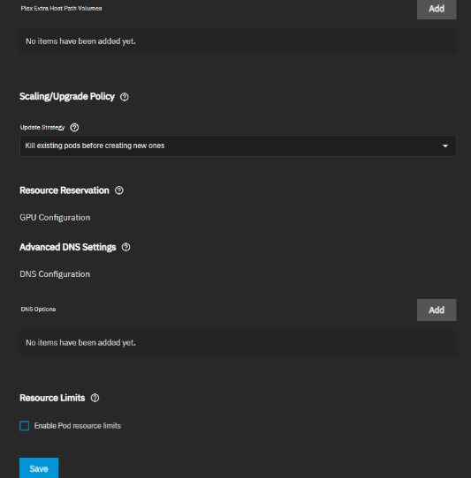The image size is (471, 478).
Task: Add a DNS Option entry
Action: click(437, 310)
